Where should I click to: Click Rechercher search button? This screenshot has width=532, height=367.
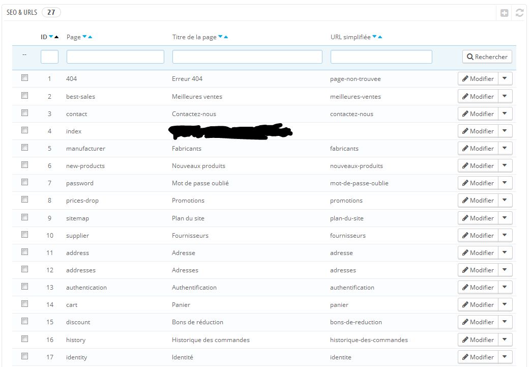(x=487, y=57)
